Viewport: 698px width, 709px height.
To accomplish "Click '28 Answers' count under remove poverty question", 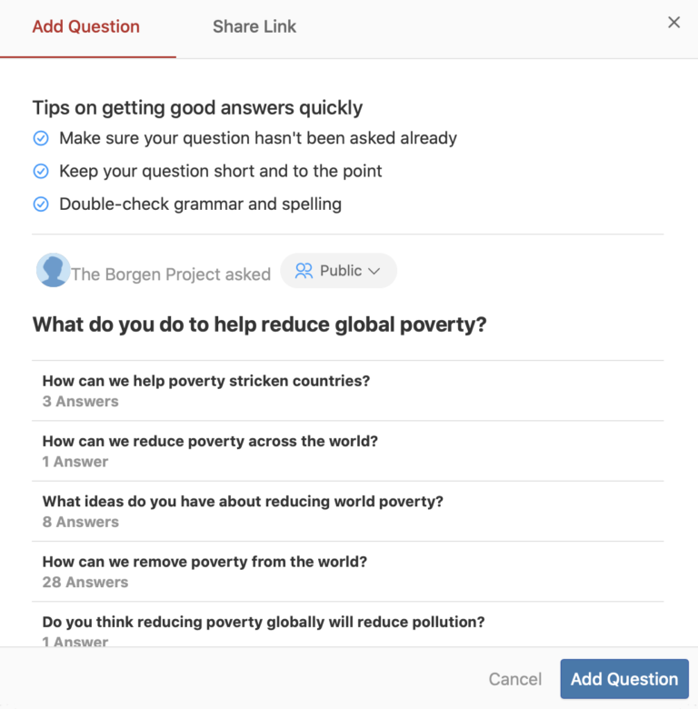I will point(85,582).
